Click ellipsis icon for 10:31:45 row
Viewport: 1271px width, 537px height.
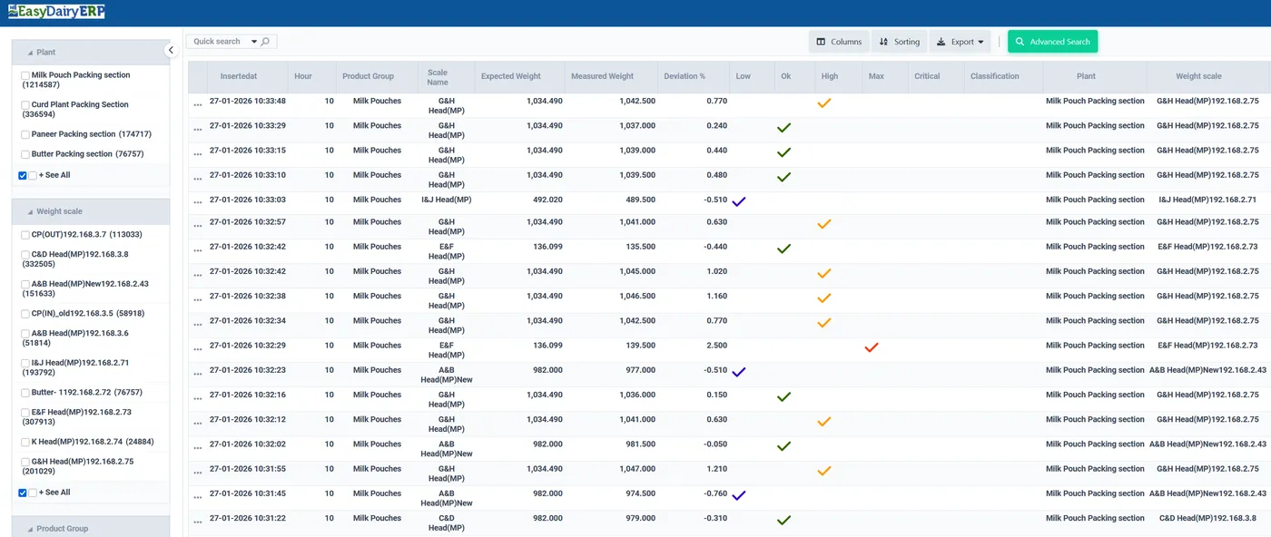pyautogui.click(x=198, y=497)
